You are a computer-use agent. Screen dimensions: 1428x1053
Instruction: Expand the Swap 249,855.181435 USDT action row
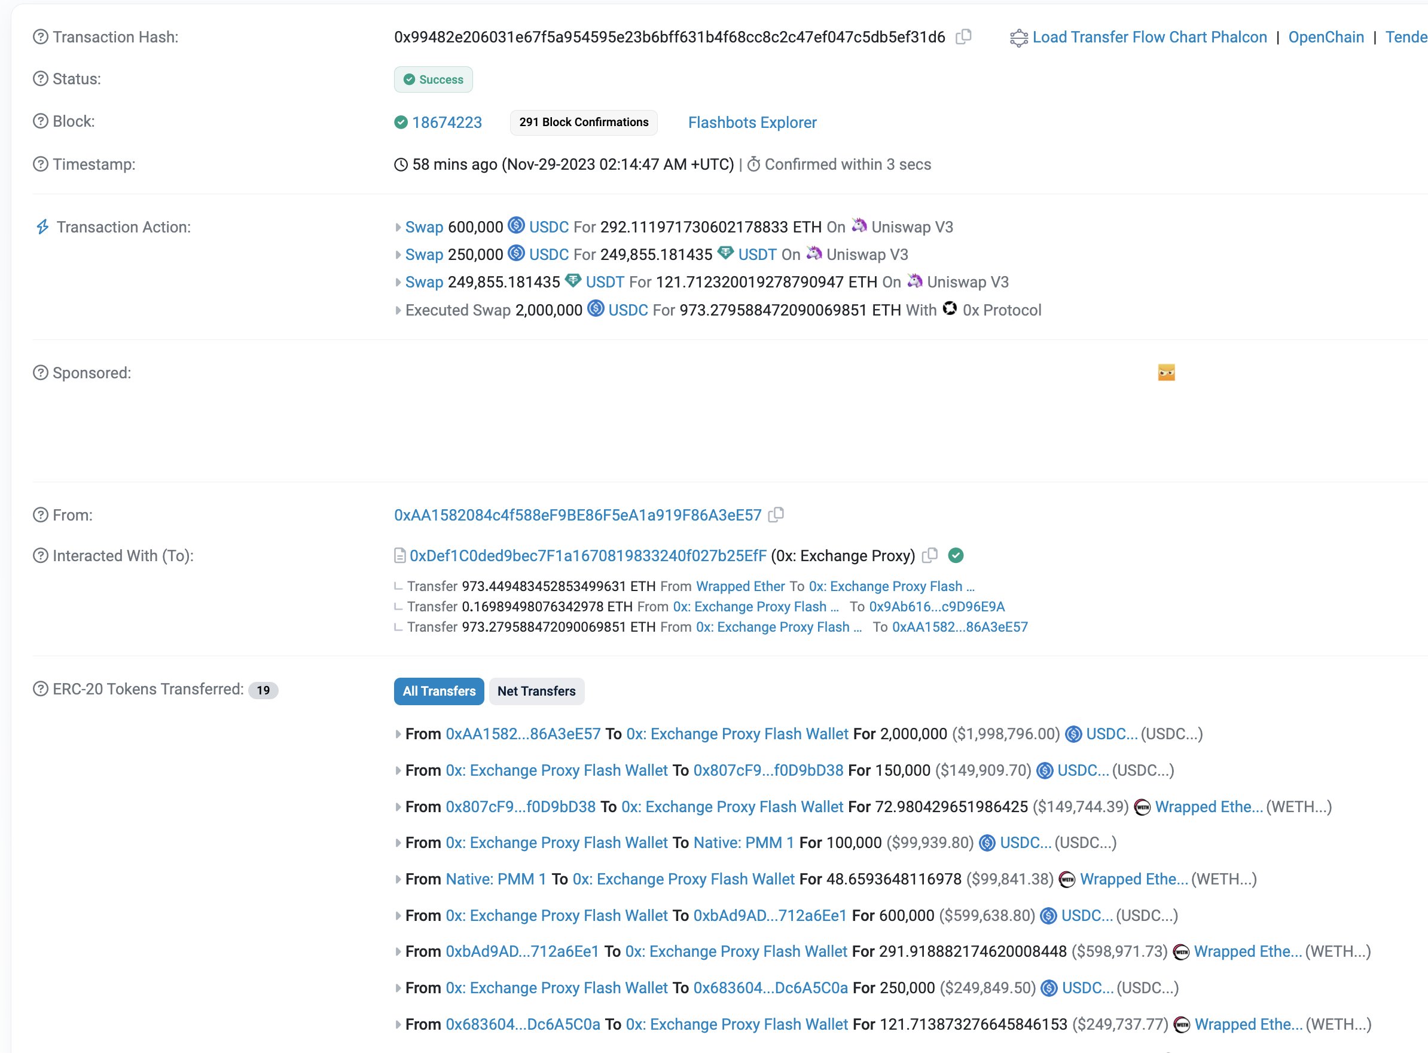coord(398,282)
